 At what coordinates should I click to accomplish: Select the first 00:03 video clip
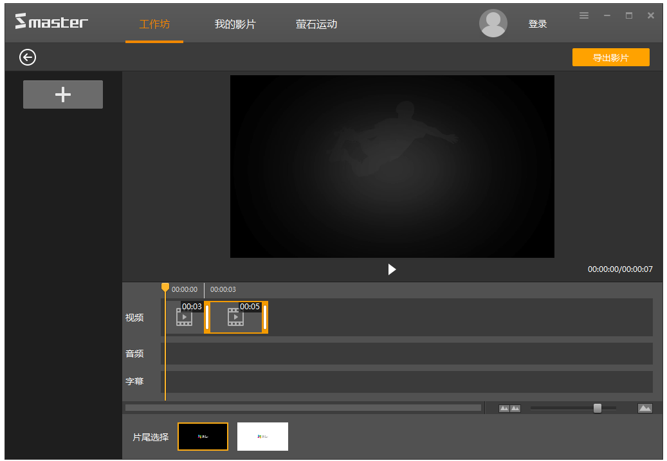184,317
